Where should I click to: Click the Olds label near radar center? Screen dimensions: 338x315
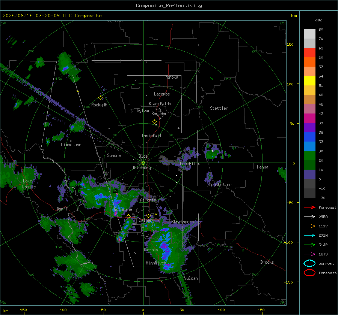[143, 156]
